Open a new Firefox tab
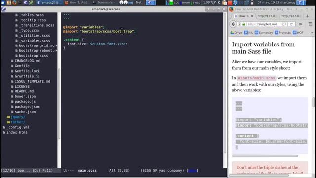 coord(308,16)
